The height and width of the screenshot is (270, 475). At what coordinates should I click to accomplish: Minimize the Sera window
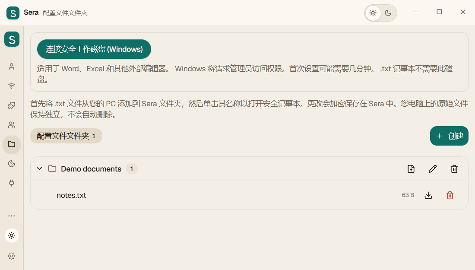pos(415,12)
